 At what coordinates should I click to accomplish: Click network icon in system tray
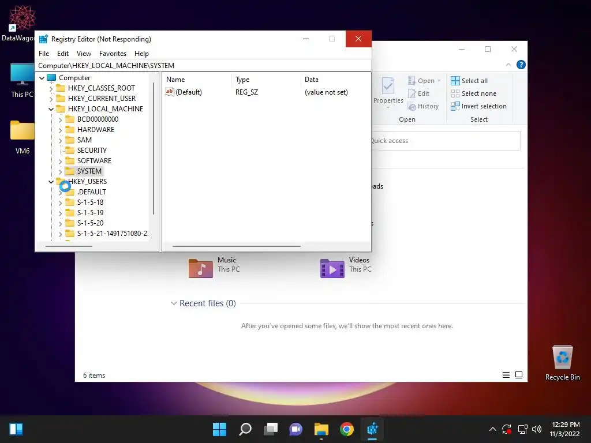pos(522,429)
